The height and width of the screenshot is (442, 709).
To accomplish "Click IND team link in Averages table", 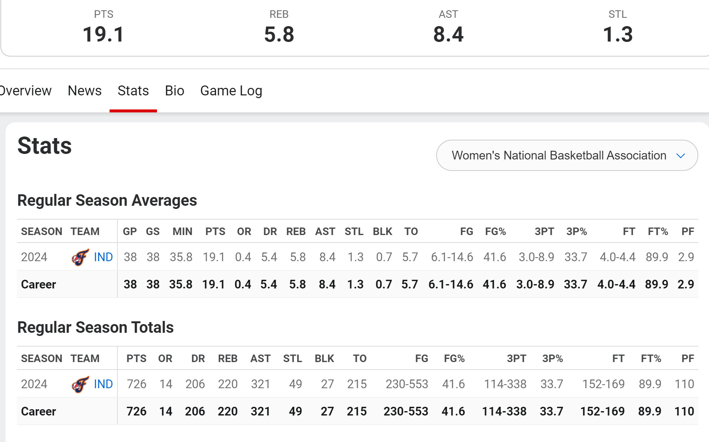I will pos(103,257).
